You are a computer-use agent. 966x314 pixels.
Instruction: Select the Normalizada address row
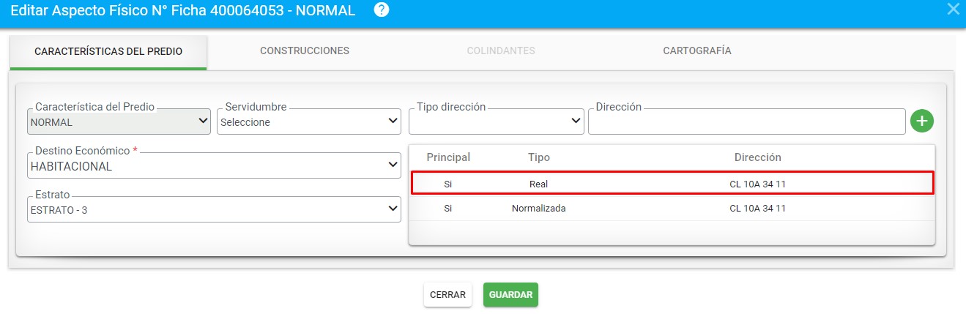672,209
